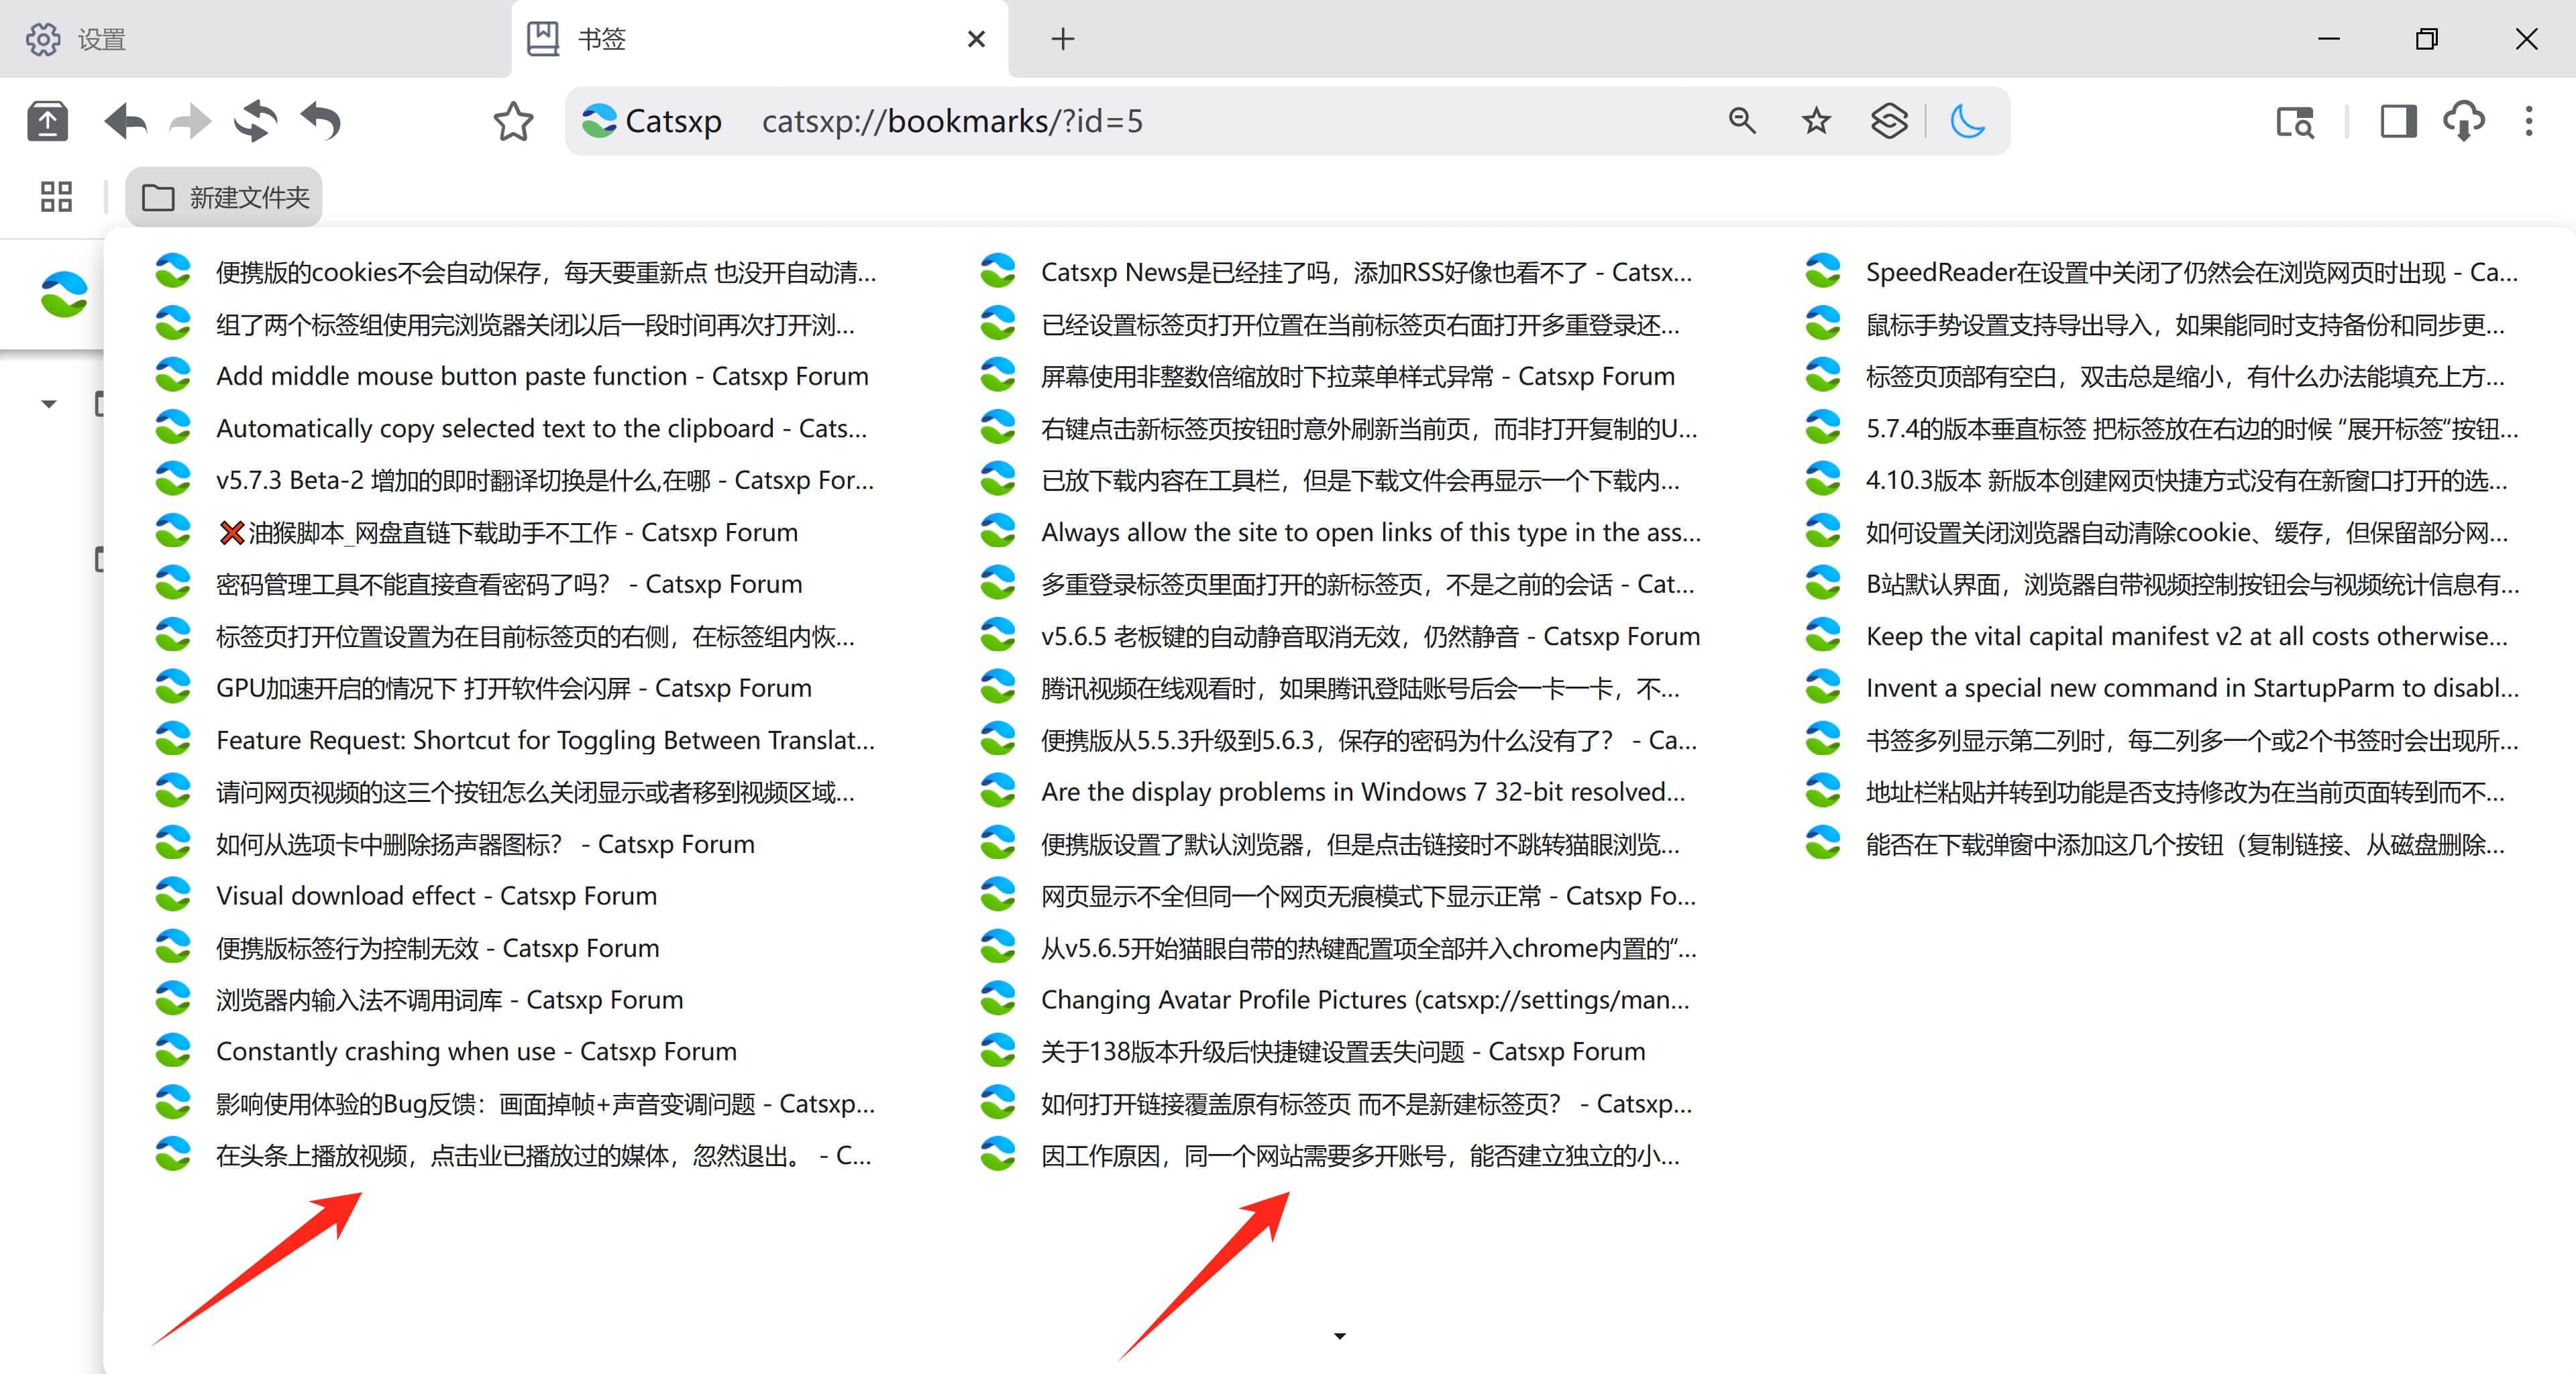
Task: Open the zoom magnifier in address bar
Action: (x=1742, y=121)
